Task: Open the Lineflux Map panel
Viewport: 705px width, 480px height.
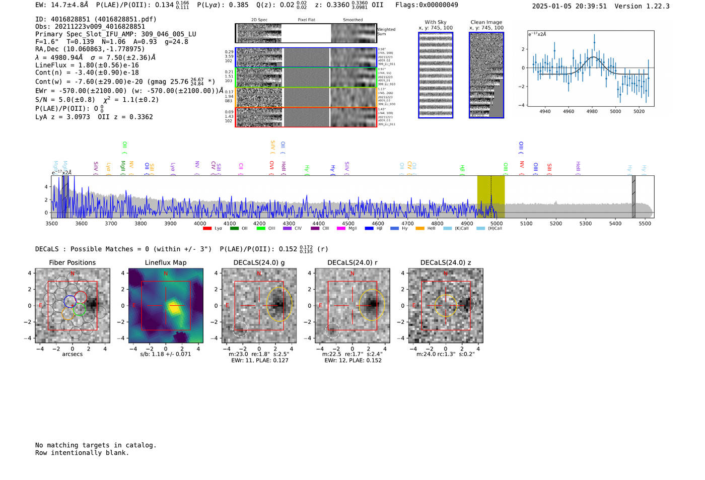Action: pyautogui.click(x=166, y=305)
